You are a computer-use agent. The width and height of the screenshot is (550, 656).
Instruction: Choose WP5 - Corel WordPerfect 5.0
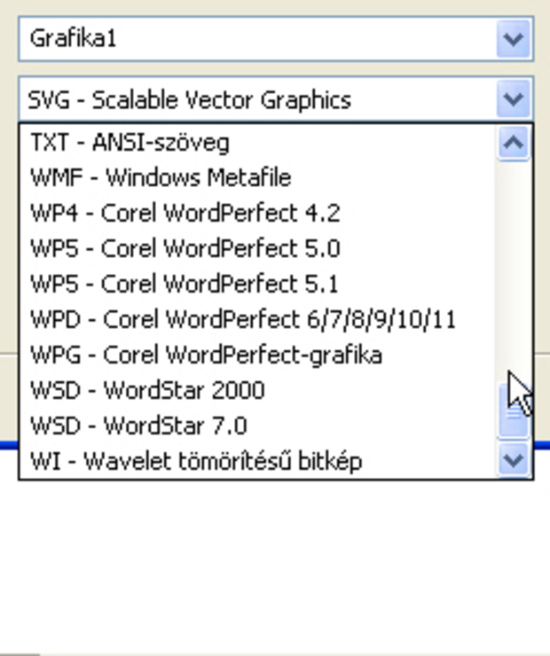[256, 248]
